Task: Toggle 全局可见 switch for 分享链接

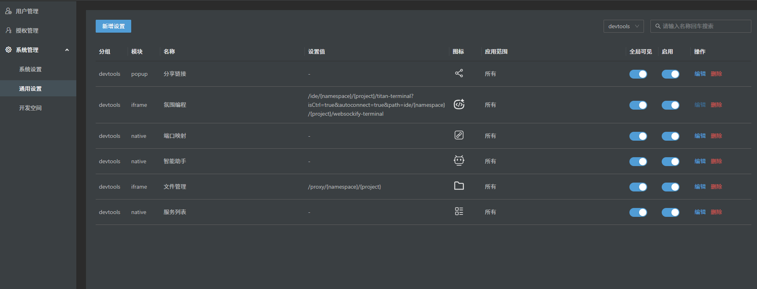Action: (638, 74)
